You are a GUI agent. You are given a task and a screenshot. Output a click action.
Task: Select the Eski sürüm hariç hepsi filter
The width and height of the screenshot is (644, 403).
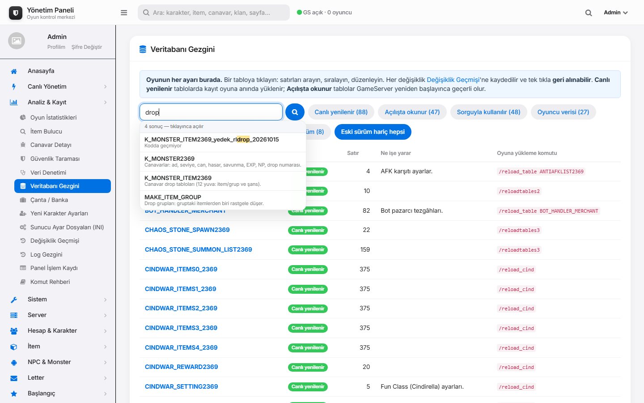tap(373, 132)
